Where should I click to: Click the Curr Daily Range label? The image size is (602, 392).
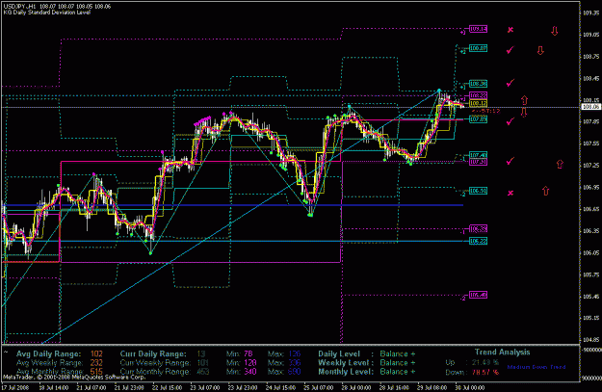click(x=153, y=354)
